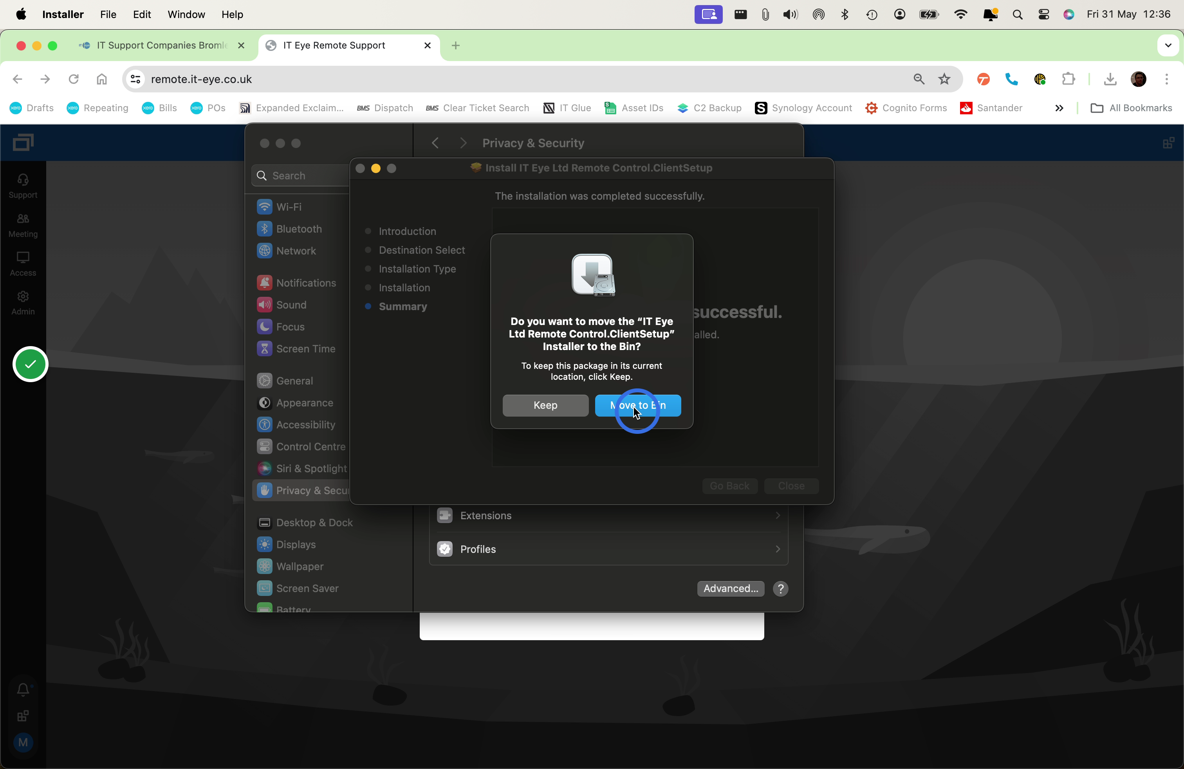Open Access section in remote sidebar
1184x769 pixels.
pos(23,264)
